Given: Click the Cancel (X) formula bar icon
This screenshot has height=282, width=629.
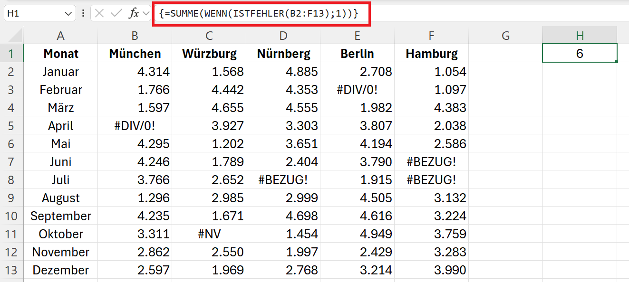Looking at the screenshot, I should (x=99, y=13).
